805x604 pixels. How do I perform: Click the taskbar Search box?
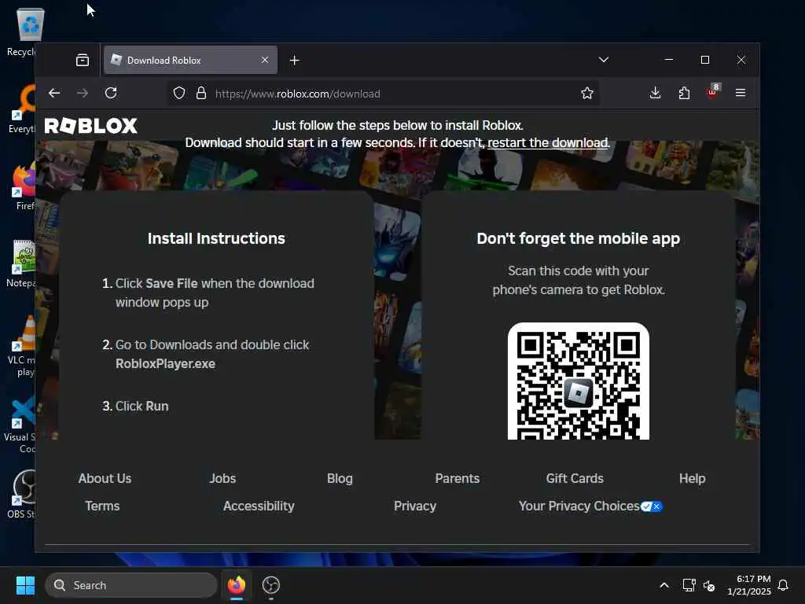131,585
